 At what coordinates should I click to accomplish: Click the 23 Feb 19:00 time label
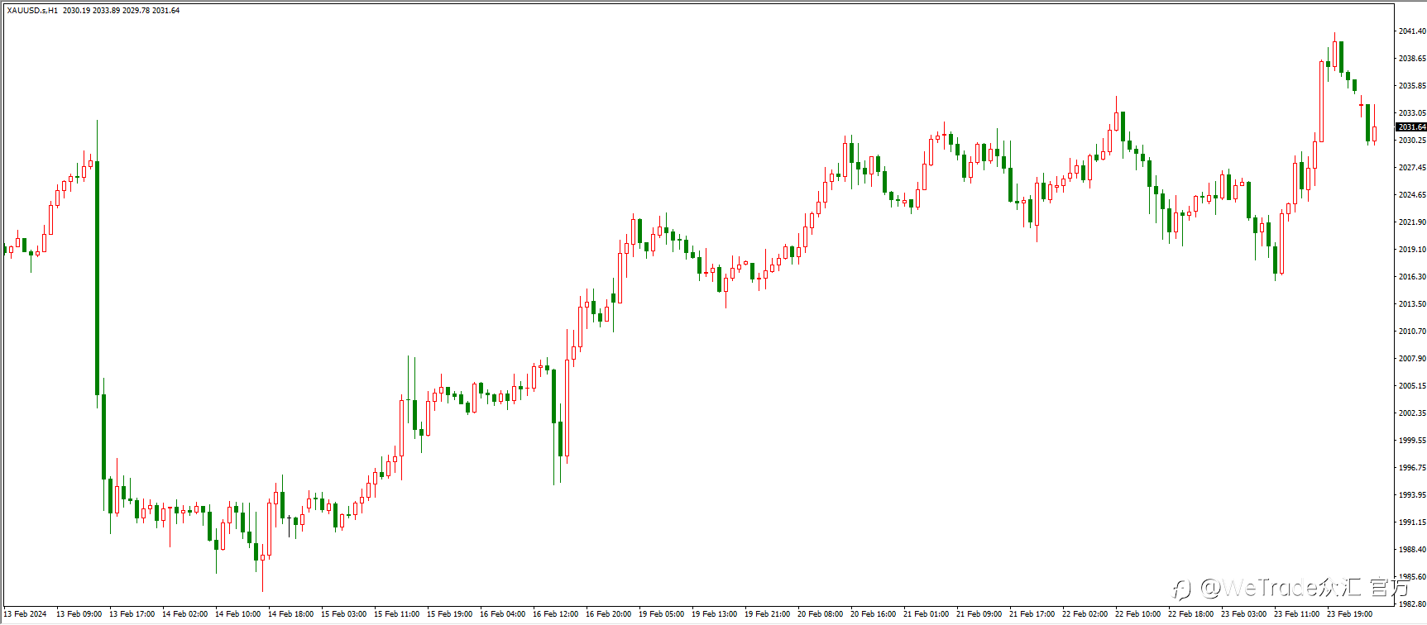click(1350, 614)
